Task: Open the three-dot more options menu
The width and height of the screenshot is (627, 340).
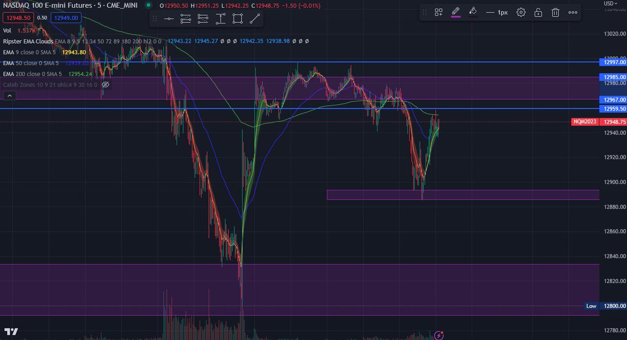Action: coord(573,12)
